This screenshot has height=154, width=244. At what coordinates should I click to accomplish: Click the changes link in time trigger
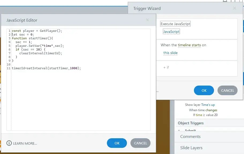point(212,110)
